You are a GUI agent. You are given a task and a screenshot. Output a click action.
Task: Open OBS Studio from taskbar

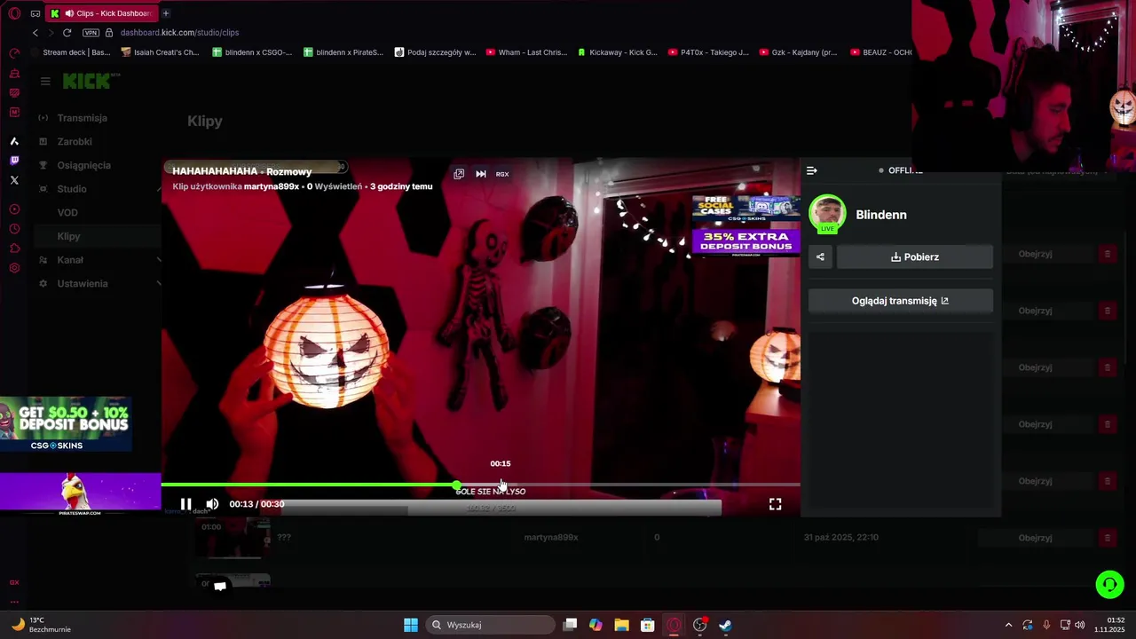pos(699,625)
